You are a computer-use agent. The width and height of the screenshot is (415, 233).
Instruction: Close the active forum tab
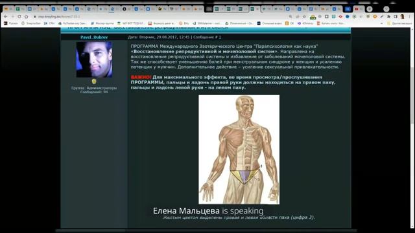coord(257,9)
